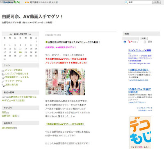The height and width of the screenshot is (149, 164).
Task: Open the 友達に教える link
Action: pyautogui.click(x=11, y=84)
